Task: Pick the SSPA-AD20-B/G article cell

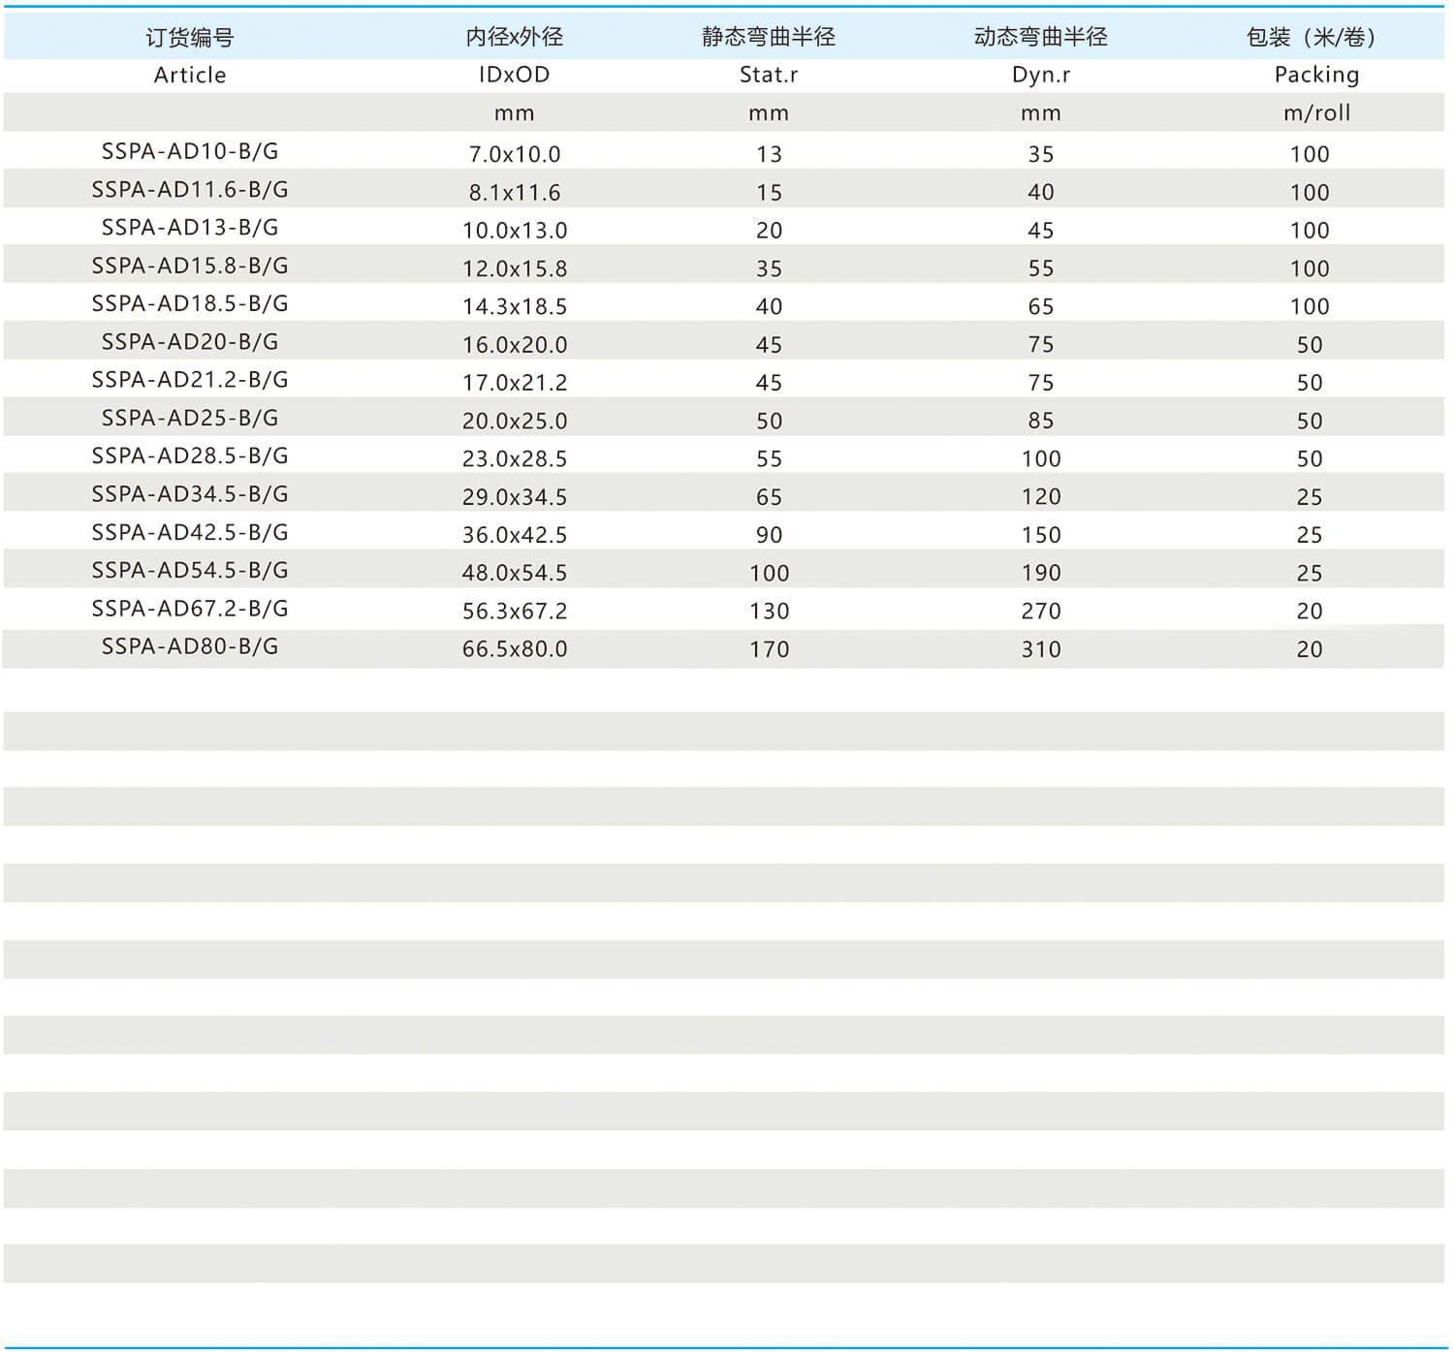Action: click(189, 342)
